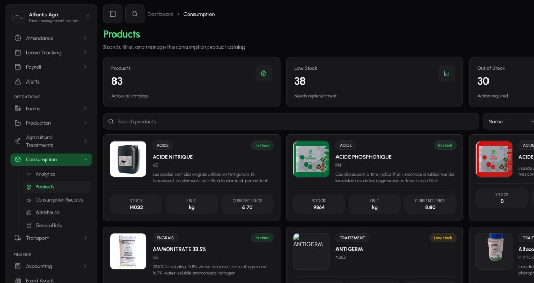
Task: Expand the Leave Tracking chevron
Action: (85, 52)
